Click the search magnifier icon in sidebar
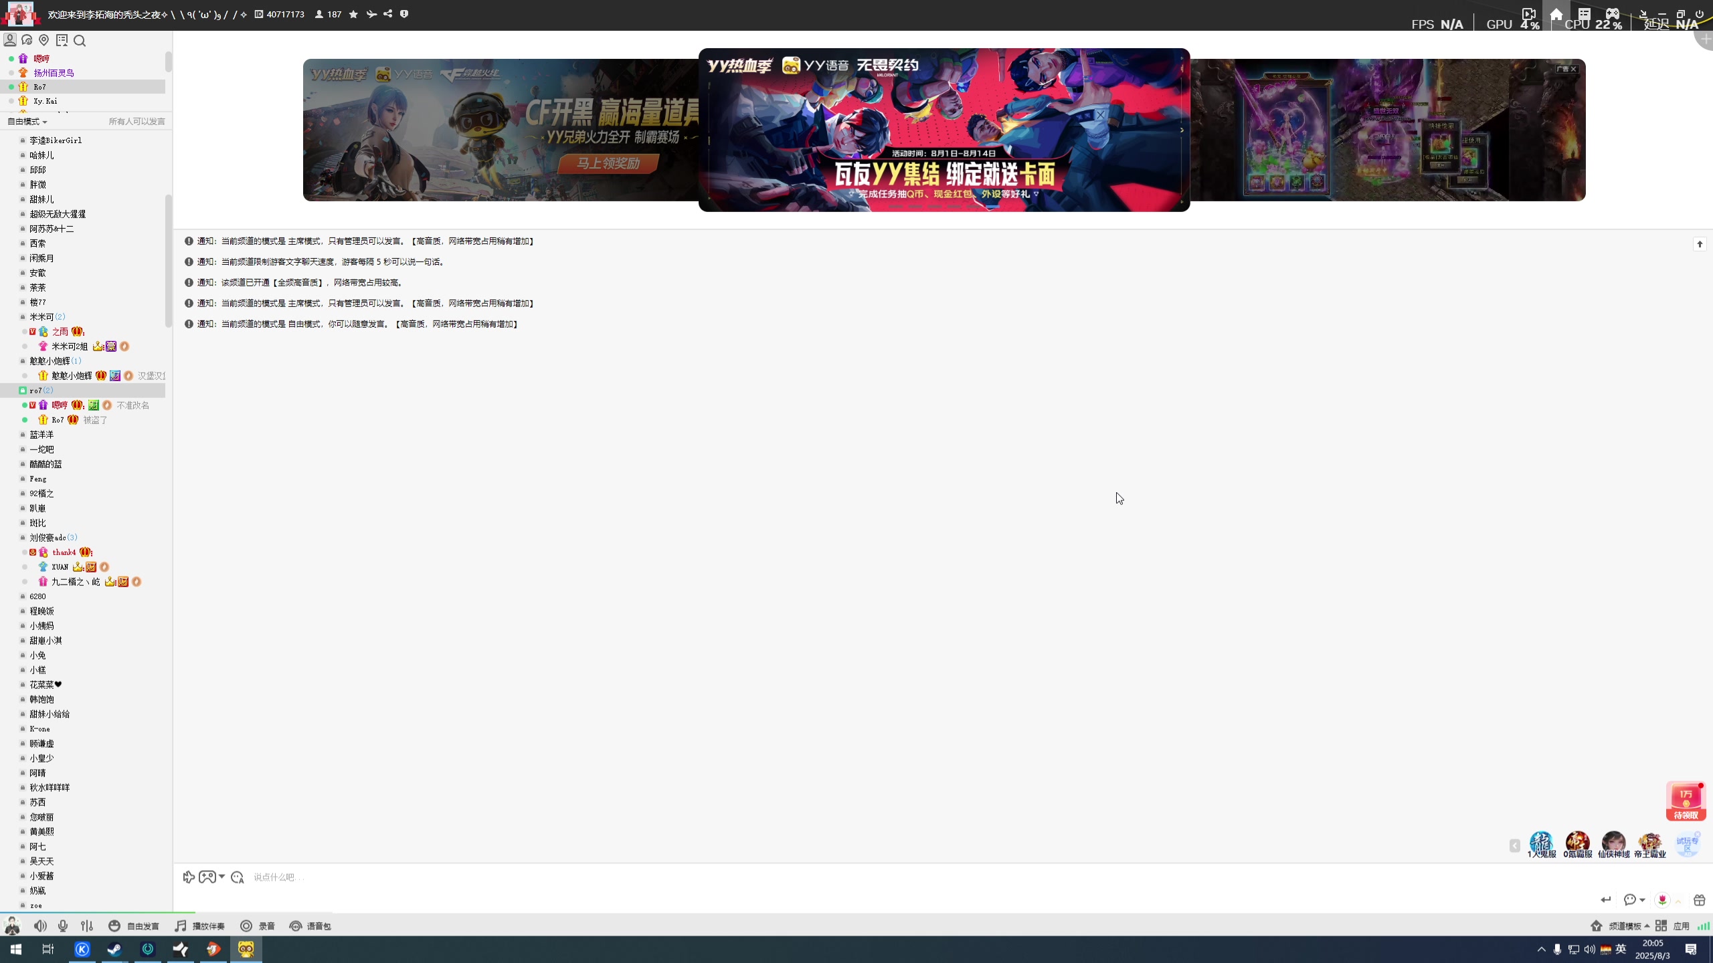 [x=80, y=41]
